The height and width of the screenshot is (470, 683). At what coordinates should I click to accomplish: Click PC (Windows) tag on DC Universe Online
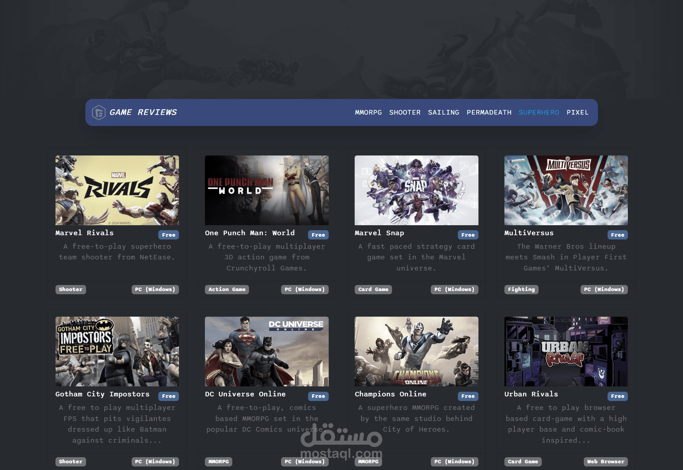pos(305,462)
